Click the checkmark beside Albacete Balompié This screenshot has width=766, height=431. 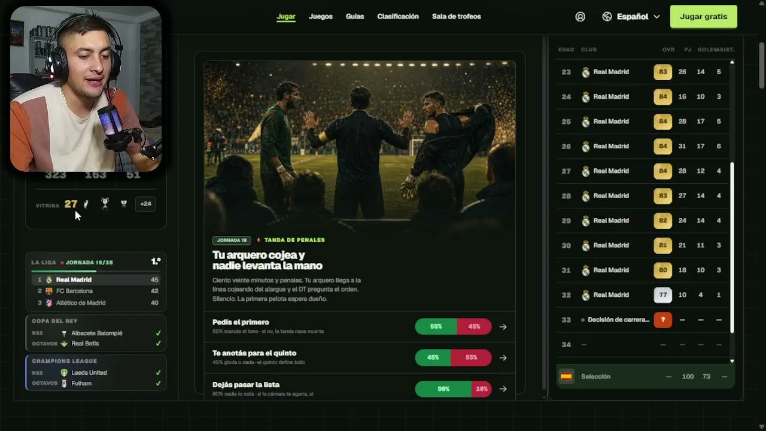pos(158,333)
